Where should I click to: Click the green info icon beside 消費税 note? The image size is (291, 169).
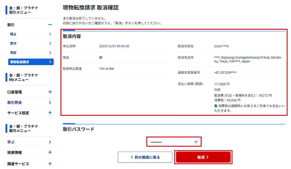coord(216,106)
